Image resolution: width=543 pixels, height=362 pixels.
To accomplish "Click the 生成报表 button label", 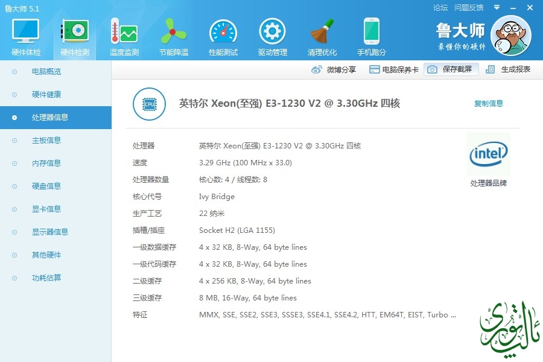I will tap(516, 69).
